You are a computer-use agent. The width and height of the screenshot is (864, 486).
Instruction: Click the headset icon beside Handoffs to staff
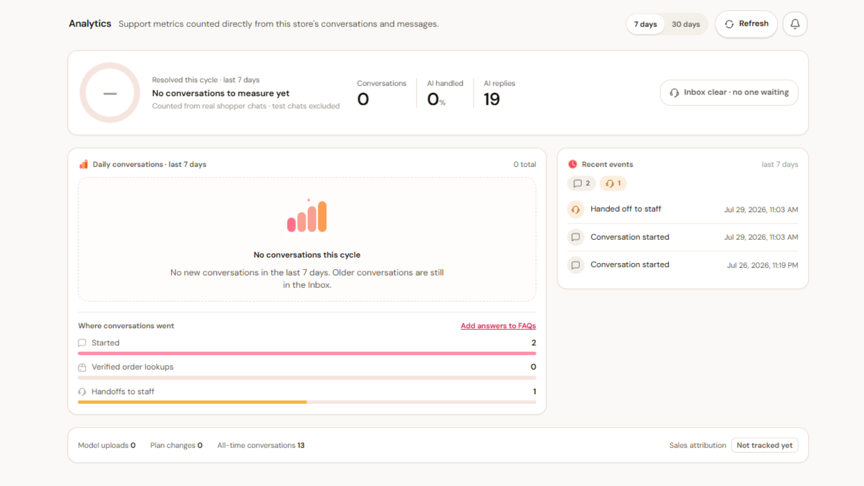82,391
